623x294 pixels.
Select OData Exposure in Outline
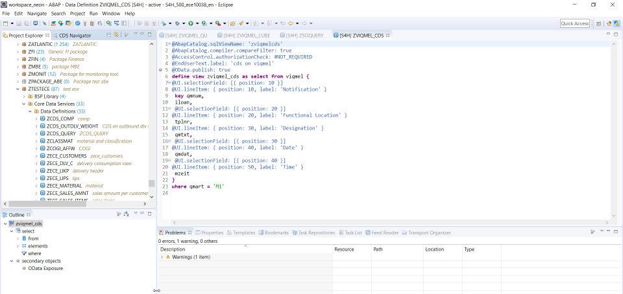point(45,269)
